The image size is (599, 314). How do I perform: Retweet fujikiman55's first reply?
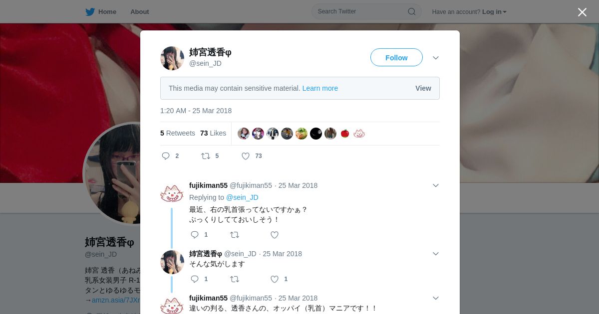(x=235, y=235)
